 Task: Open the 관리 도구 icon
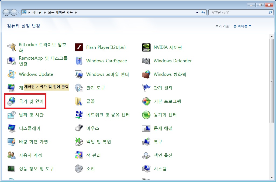(x=79, y=88)
